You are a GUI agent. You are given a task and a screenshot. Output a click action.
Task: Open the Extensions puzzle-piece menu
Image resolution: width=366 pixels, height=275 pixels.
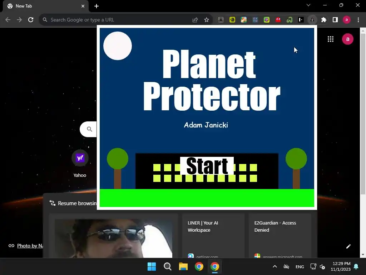tap(324, 20)
